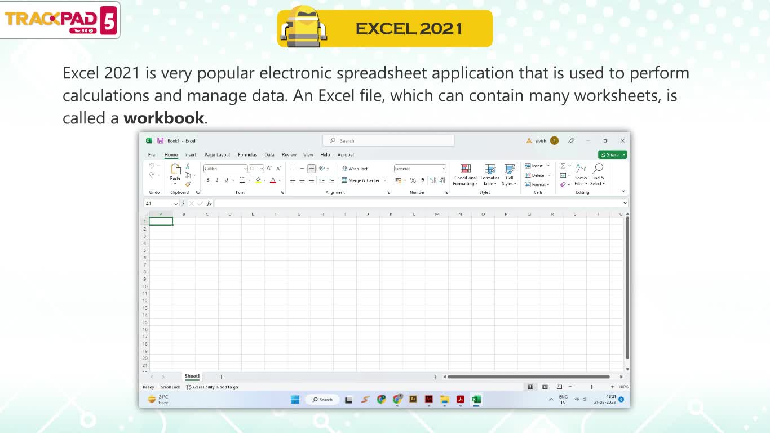This screenshot has width=770, height=433.
Task: Click the Clear eraser icon
Action: (x=563, y=184)
